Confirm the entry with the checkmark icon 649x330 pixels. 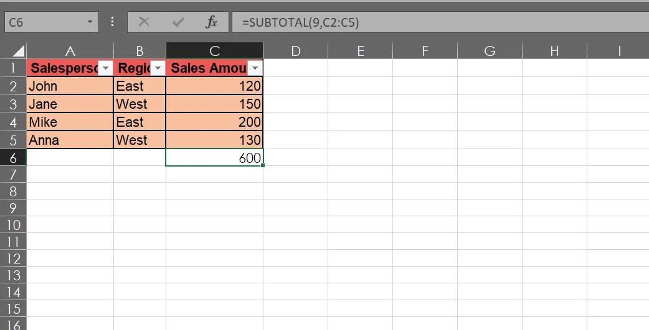178,22
